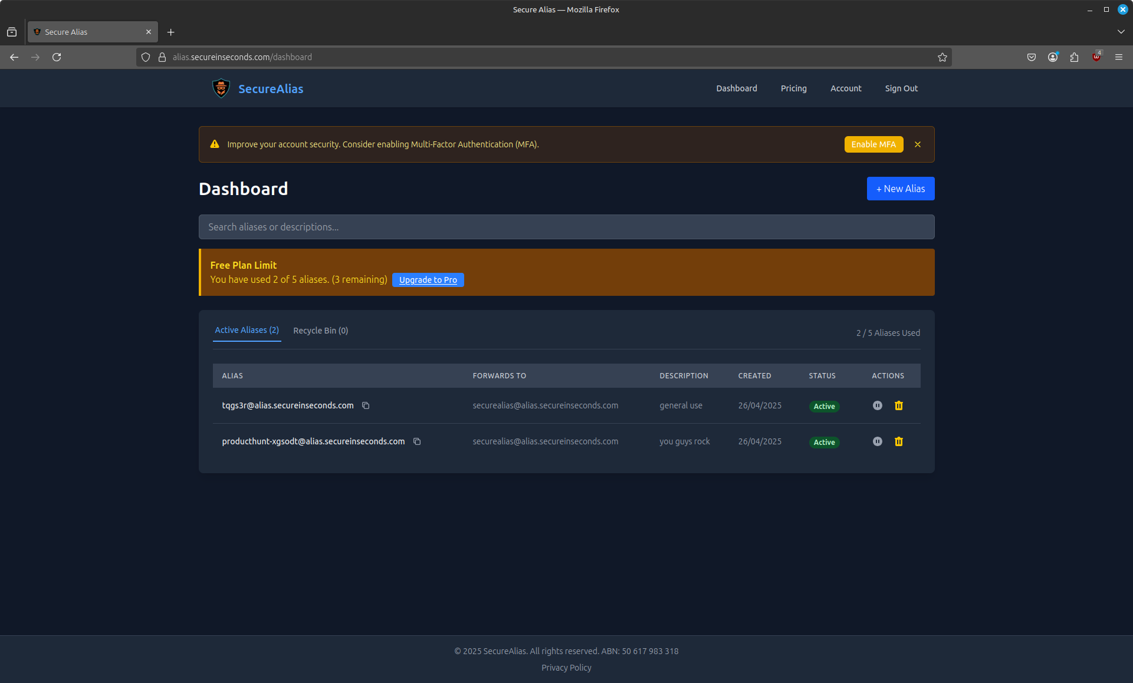The height and width of the screenshot is (683, 1133).
Task: Open the uBlock Origin extension icon
Action: (x=1096, y=57)
